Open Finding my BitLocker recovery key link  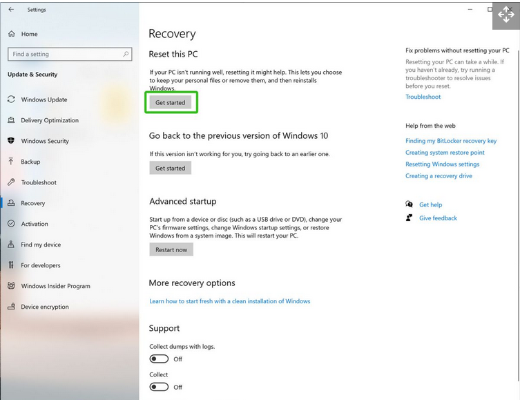[x=451, y=141]
